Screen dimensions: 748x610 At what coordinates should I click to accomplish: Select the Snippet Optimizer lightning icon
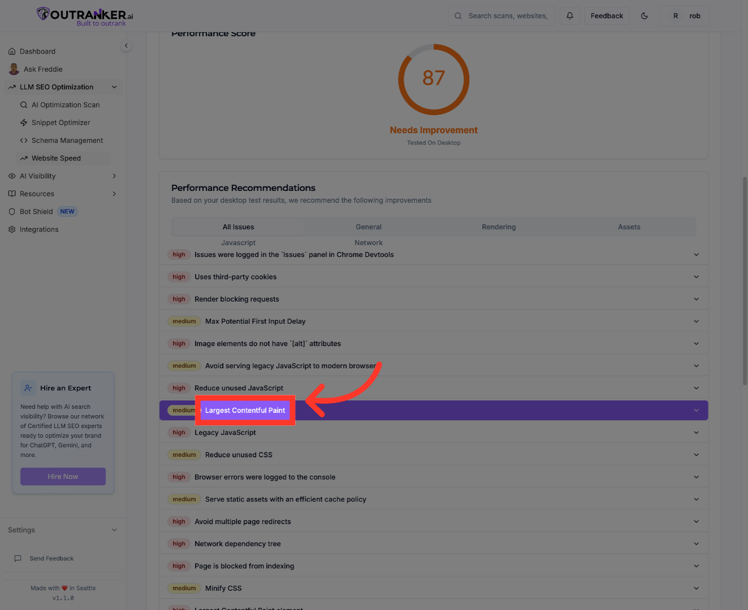24,123
